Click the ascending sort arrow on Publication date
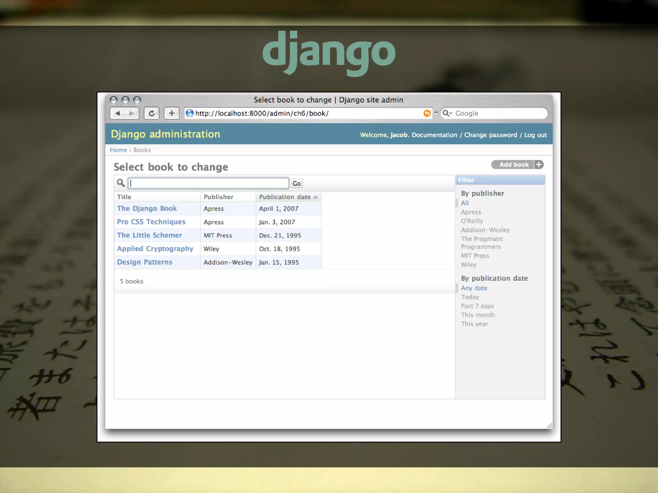 point(316,197)
